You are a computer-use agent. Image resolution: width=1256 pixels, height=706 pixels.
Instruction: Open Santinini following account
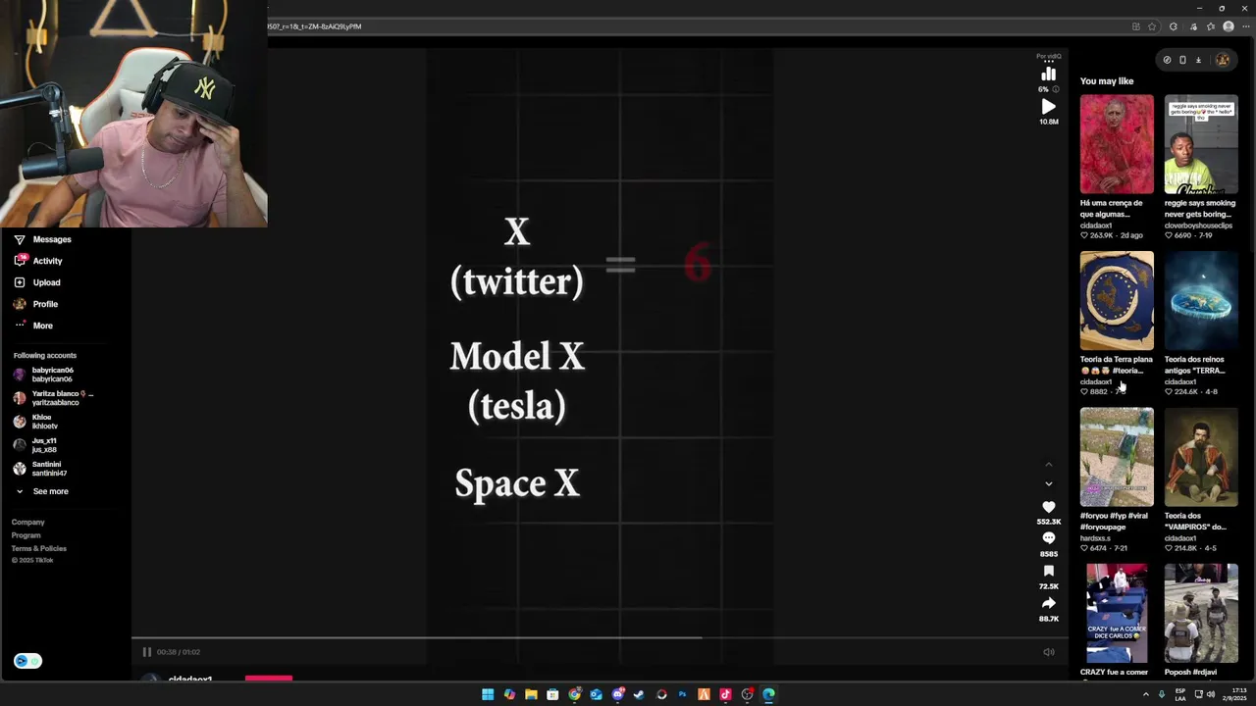pos(39,469)
